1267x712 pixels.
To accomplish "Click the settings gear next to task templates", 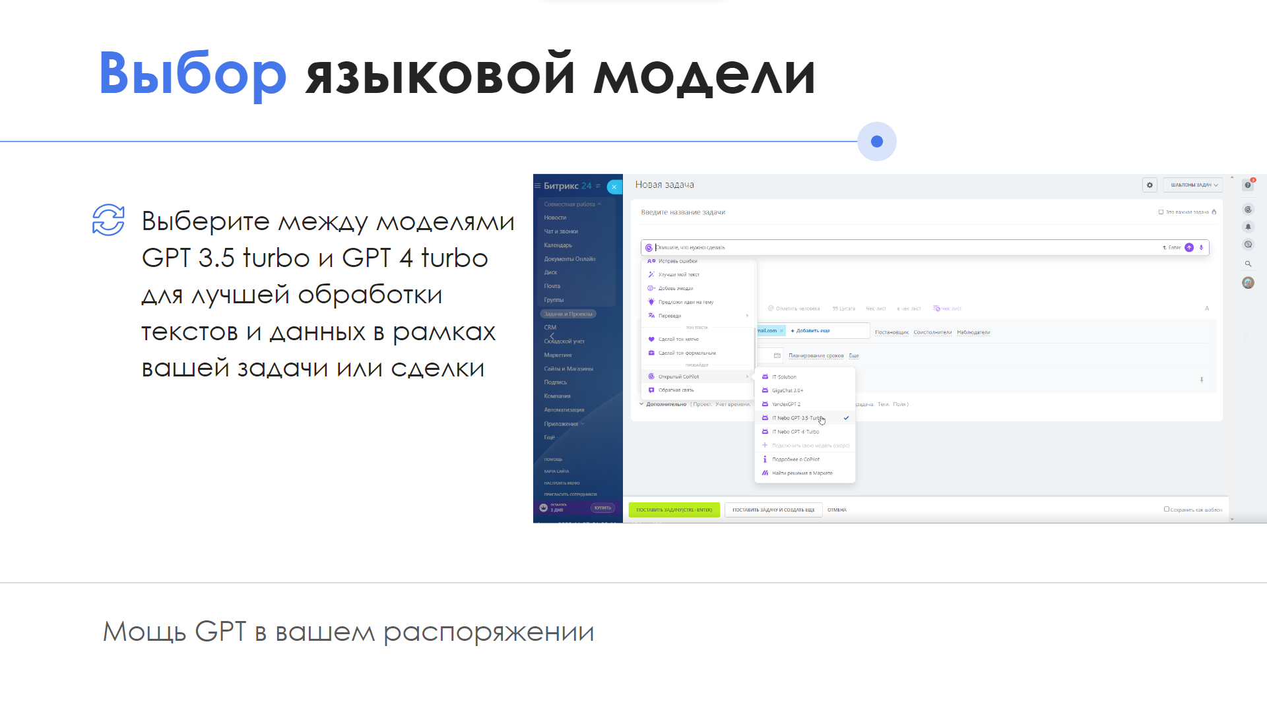I will click(x=1150, y=185).
